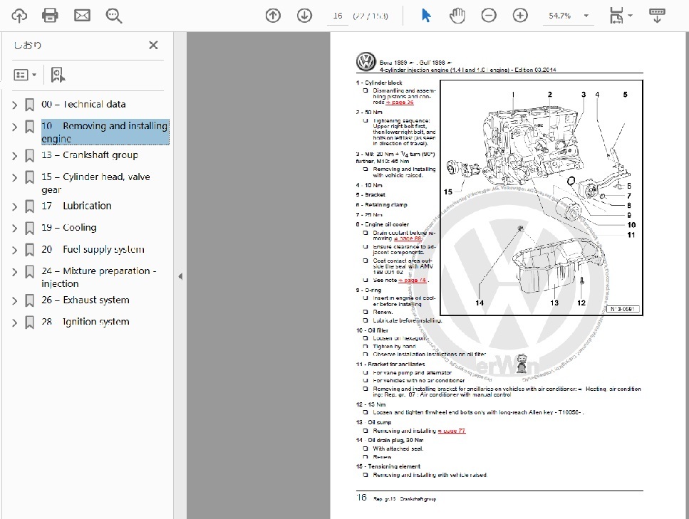Follow the page 74 see note link
The image size is (689, 519).
coord(413,280)
